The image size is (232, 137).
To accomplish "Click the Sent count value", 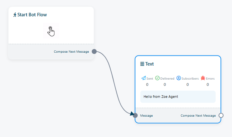I will [147, 85].
